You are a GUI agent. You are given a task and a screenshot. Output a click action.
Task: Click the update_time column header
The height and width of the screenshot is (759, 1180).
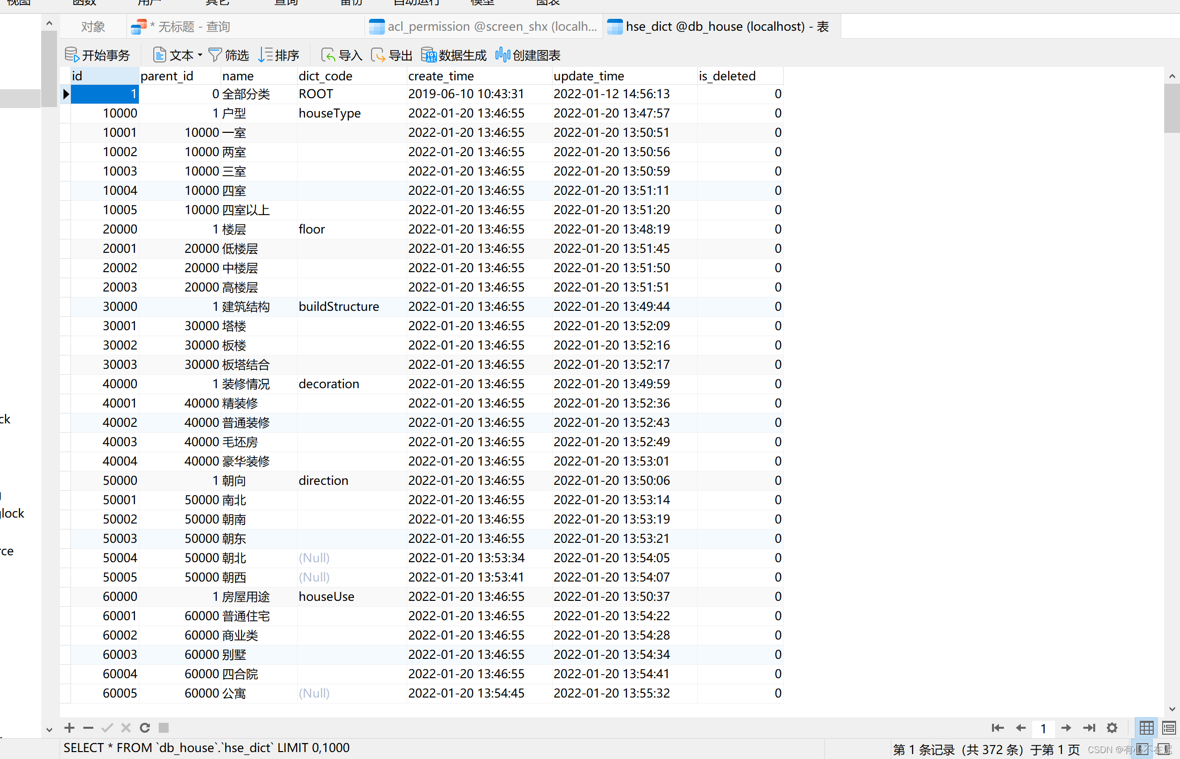[624, 75]
